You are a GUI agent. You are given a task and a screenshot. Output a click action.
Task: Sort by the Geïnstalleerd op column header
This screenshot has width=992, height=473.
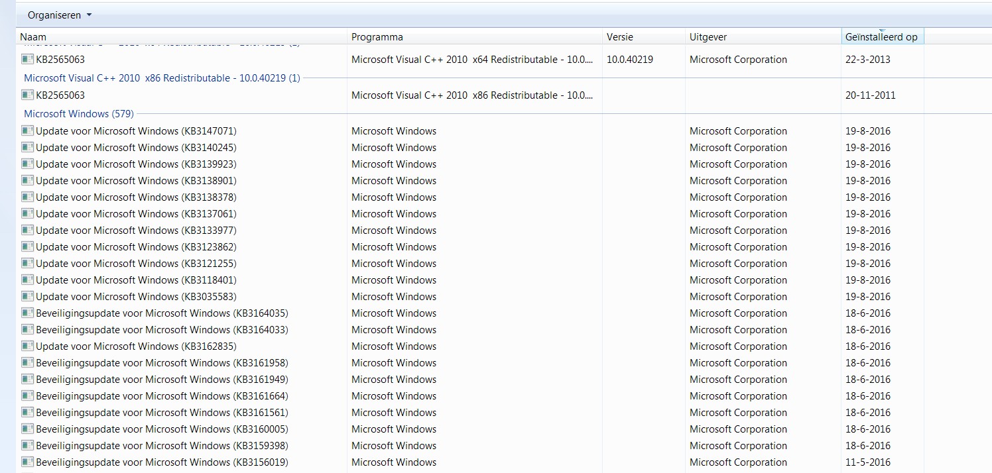[883, 37]
